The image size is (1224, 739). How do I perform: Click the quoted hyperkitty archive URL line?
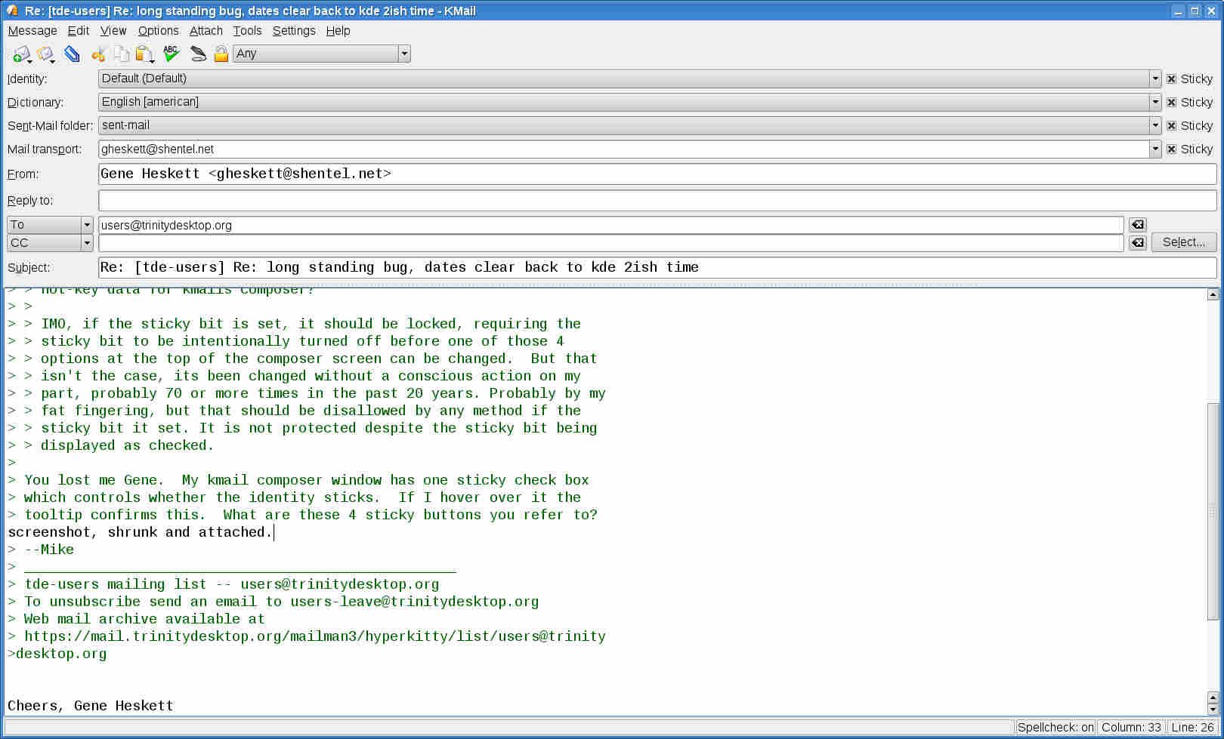pyautogui.click(x=307, y=636)
